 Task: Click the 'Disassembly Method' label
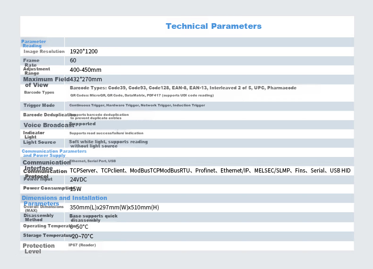tap(39, 218)
